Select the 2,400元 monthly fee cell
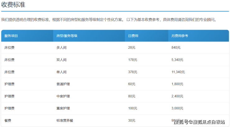This screenshot has height=127, width=230. [177, 96]
